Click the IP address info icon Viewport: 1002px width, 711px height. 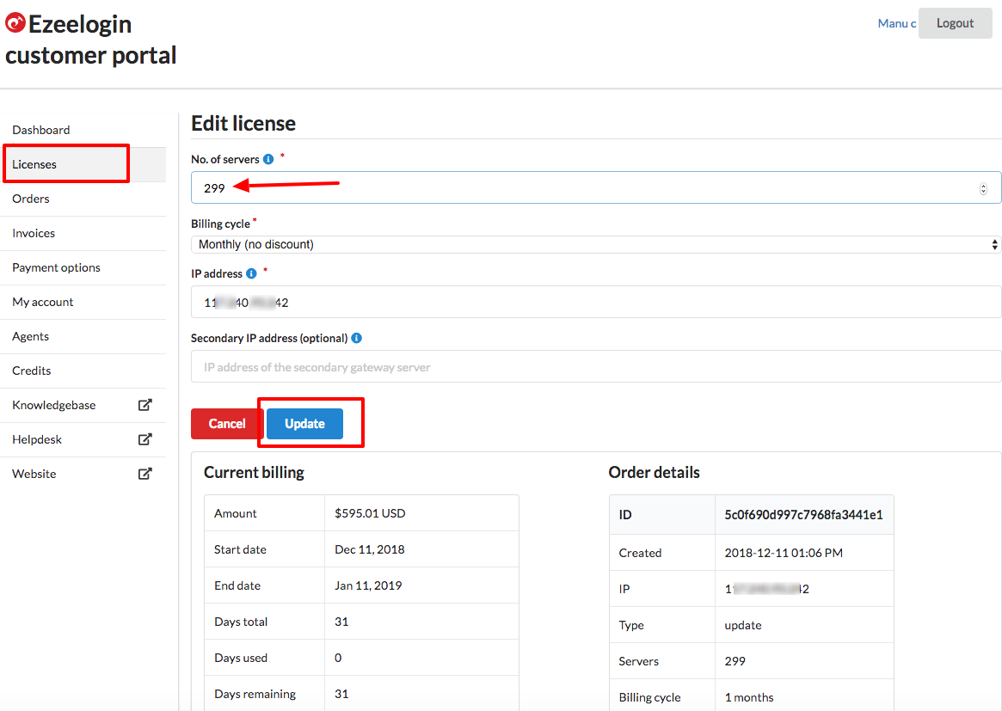click(252, 273)
